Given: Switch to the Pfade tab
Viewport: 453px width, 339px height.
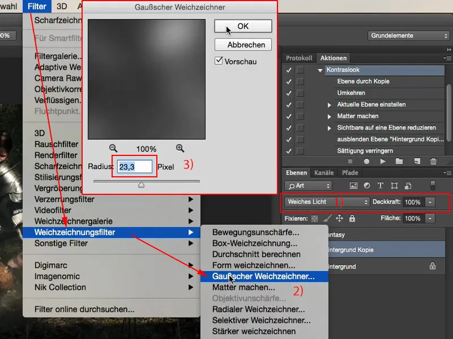Looking at the screenshot, I should [350, 173].
